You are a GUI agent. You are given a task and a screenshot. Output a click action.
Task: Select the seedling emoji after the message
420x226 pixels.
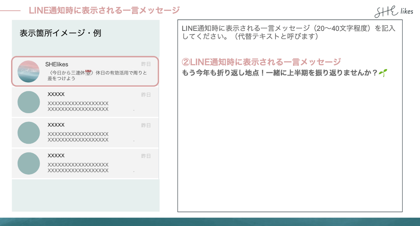(383, 73)
